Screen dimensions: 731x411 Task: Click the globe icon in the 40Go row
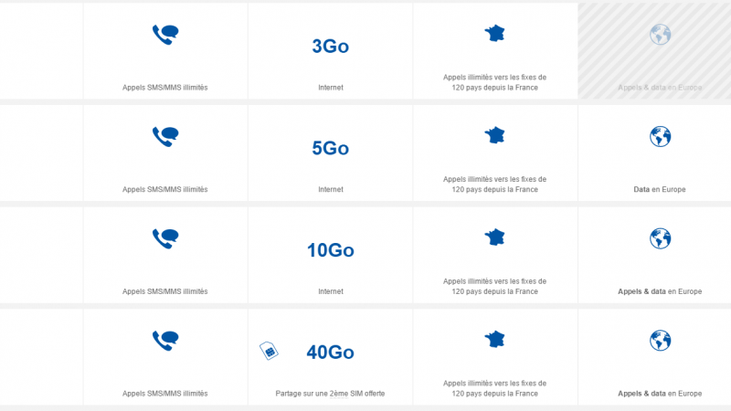click(660, 341)
